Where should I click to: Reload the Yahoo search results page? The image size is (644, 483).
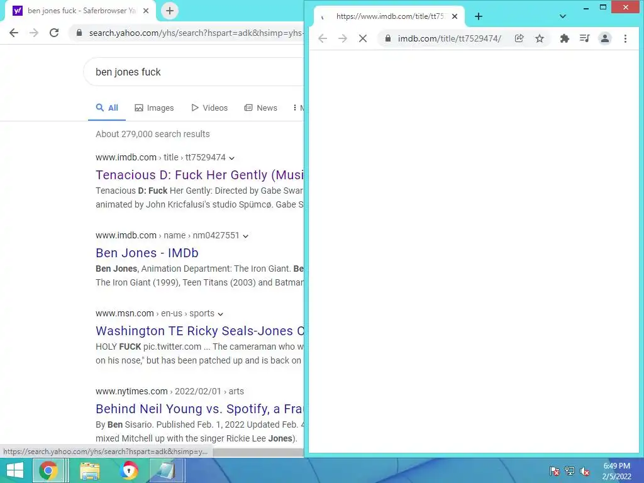point(54,33)
